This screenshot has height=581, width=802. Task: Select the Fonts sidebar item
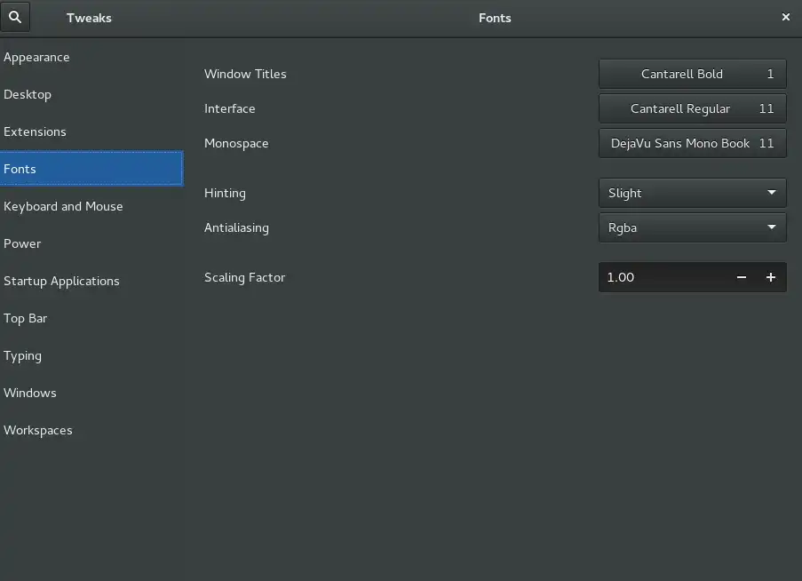click(x=91, y=169)
